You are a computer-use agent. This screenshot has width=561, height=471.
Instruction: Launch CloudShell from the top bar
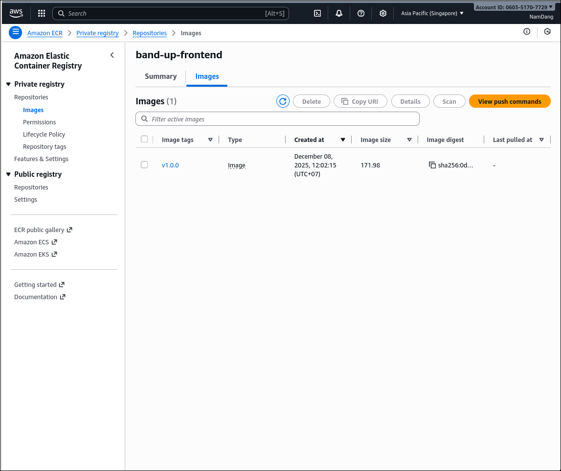(x=317, y=13)
